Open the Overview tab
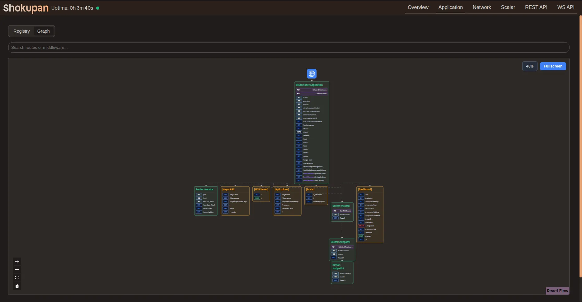The height and width of the screenshot is (302, 582). [418, 7]
